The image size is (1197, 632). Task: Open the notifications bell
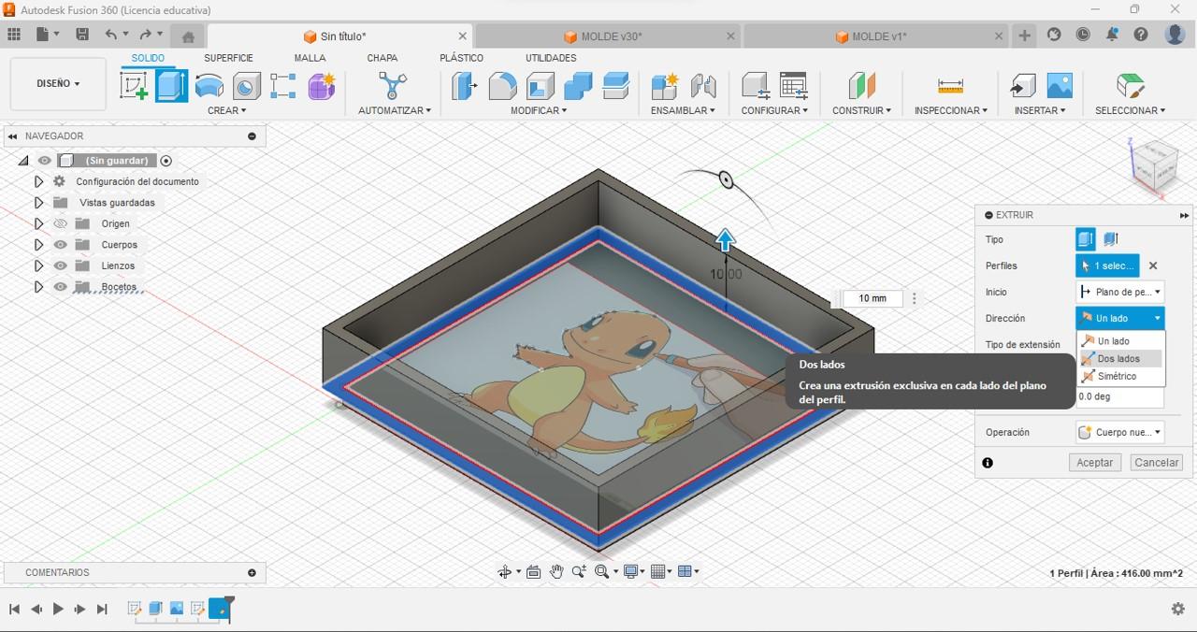(1112, 36)
